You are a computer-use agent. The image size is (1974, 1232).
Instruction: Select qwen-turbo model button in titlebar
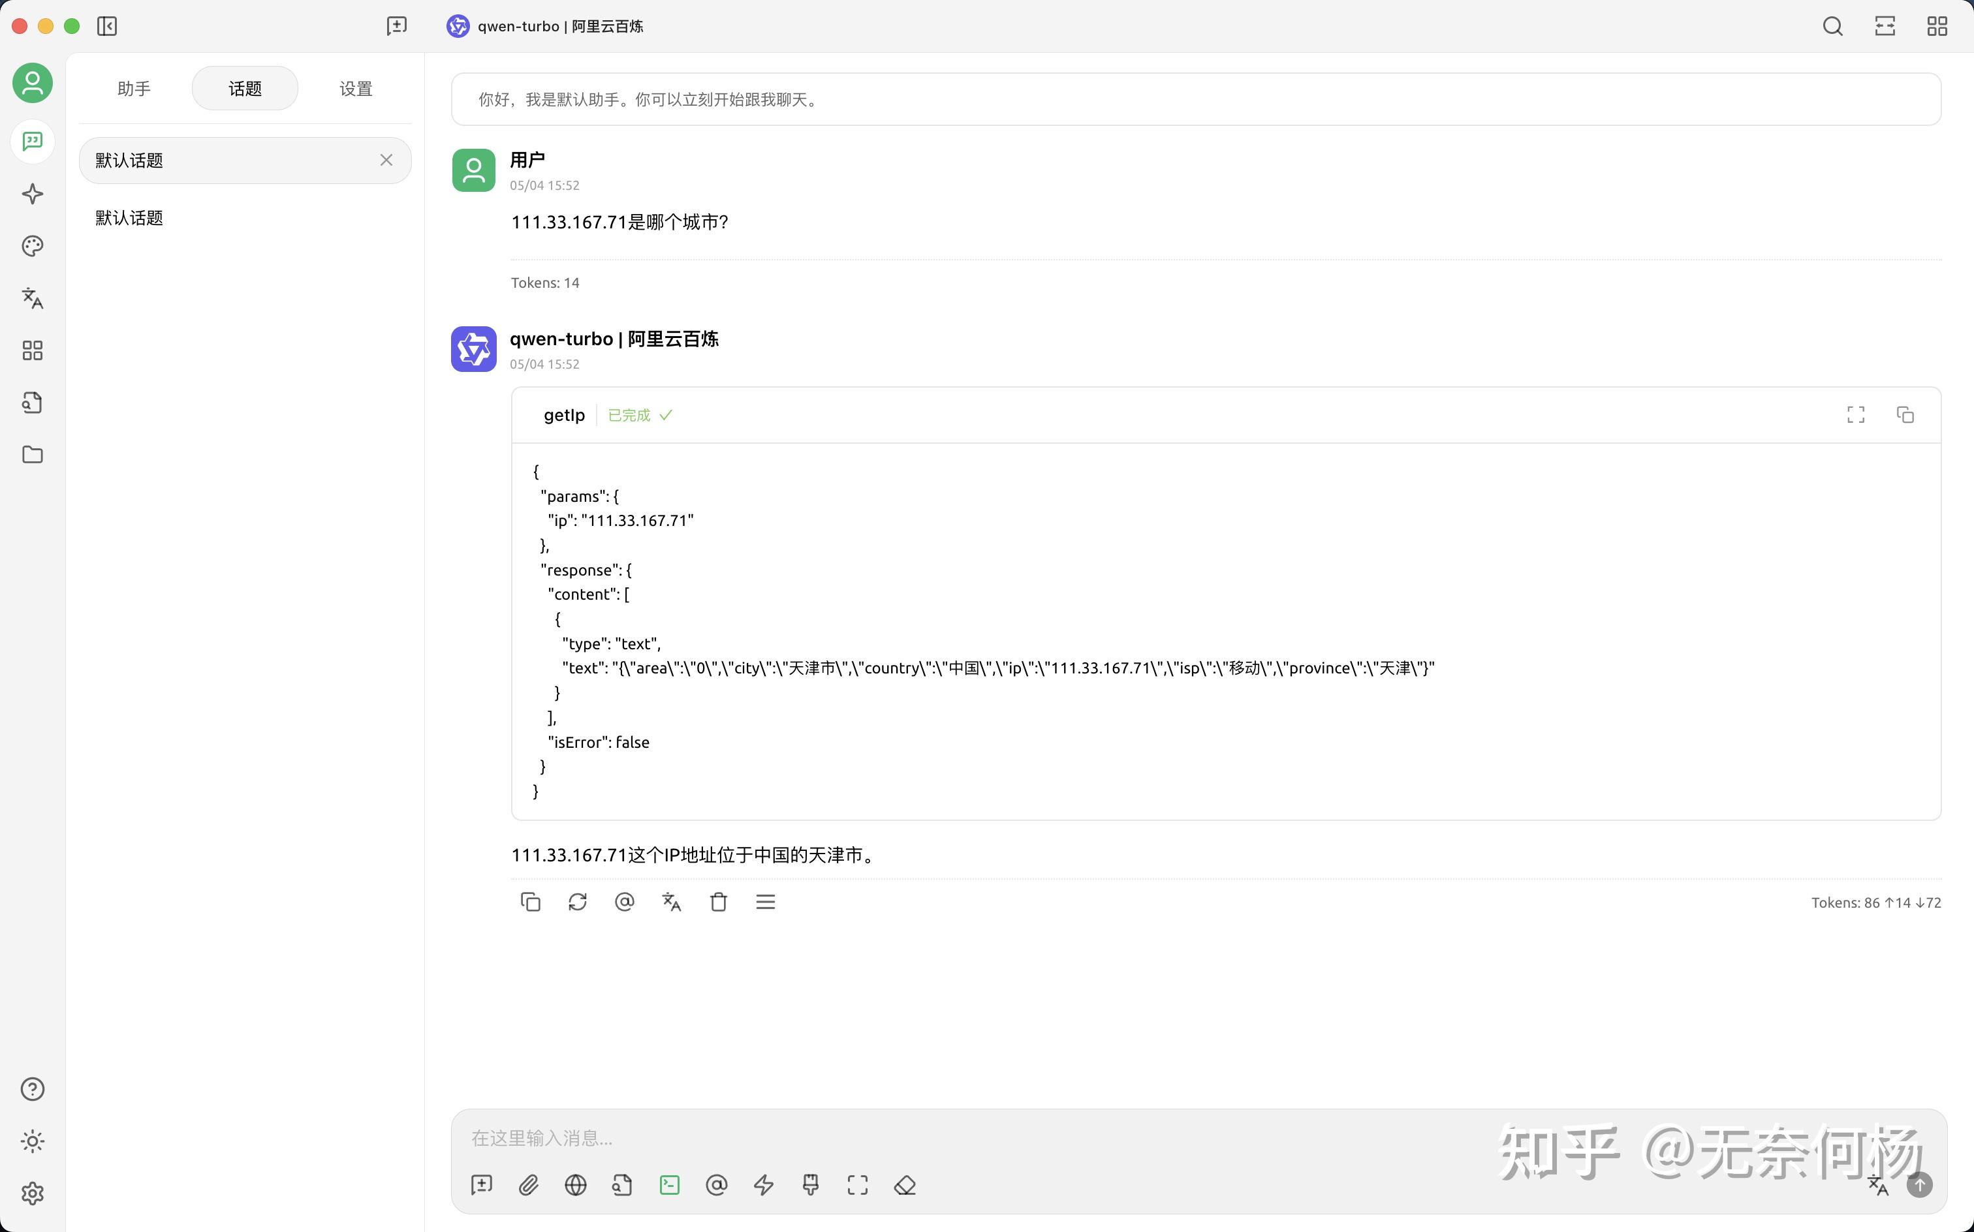tap(545, 26)
